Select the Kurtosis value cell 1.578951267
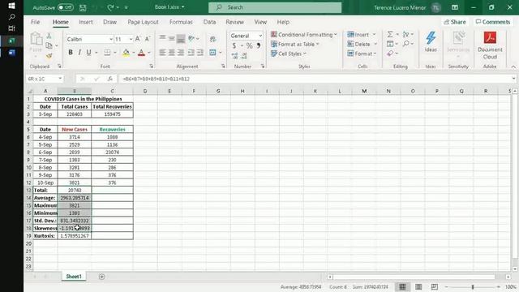Viewport: 519px width, 292px height. pyautogui.click(x=75, y=236)
